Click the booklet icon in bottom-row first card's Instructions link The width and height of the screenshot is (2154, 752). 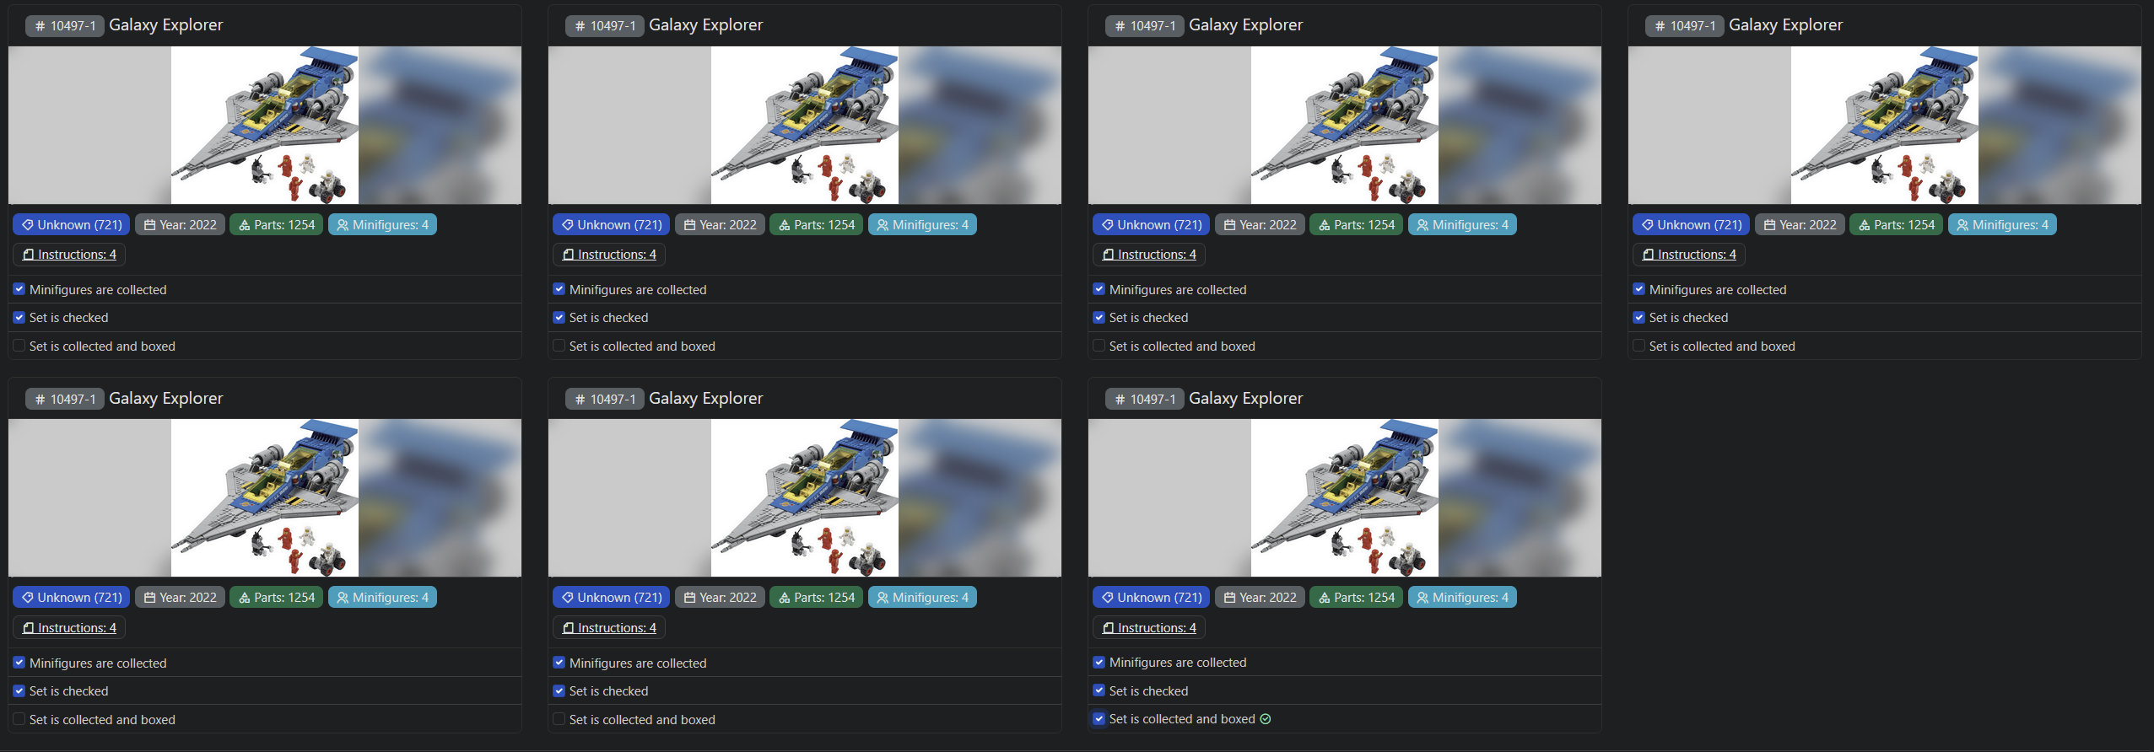tap(28, 628)
